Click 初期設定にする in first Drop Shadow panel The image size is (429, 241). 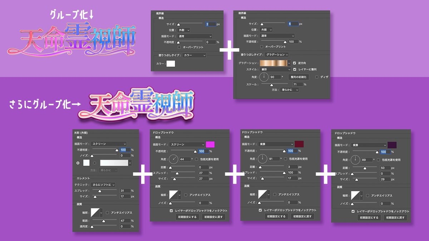point(187,216)
